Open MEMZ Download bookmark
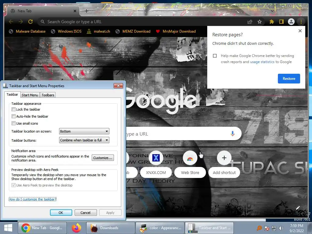This screenshot has width=312, height=234. click(133, 31)
